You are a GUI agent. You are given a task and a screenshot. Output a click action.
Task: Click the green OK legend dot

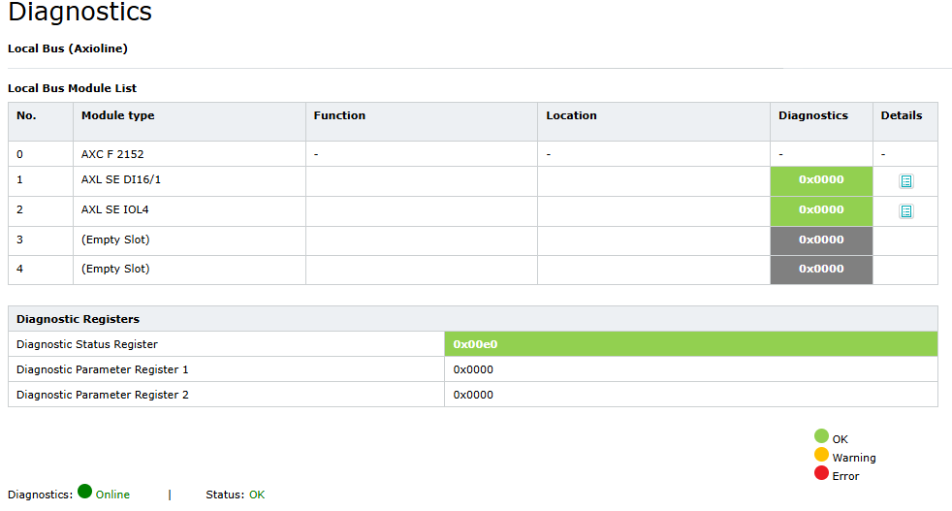[821, 435]
